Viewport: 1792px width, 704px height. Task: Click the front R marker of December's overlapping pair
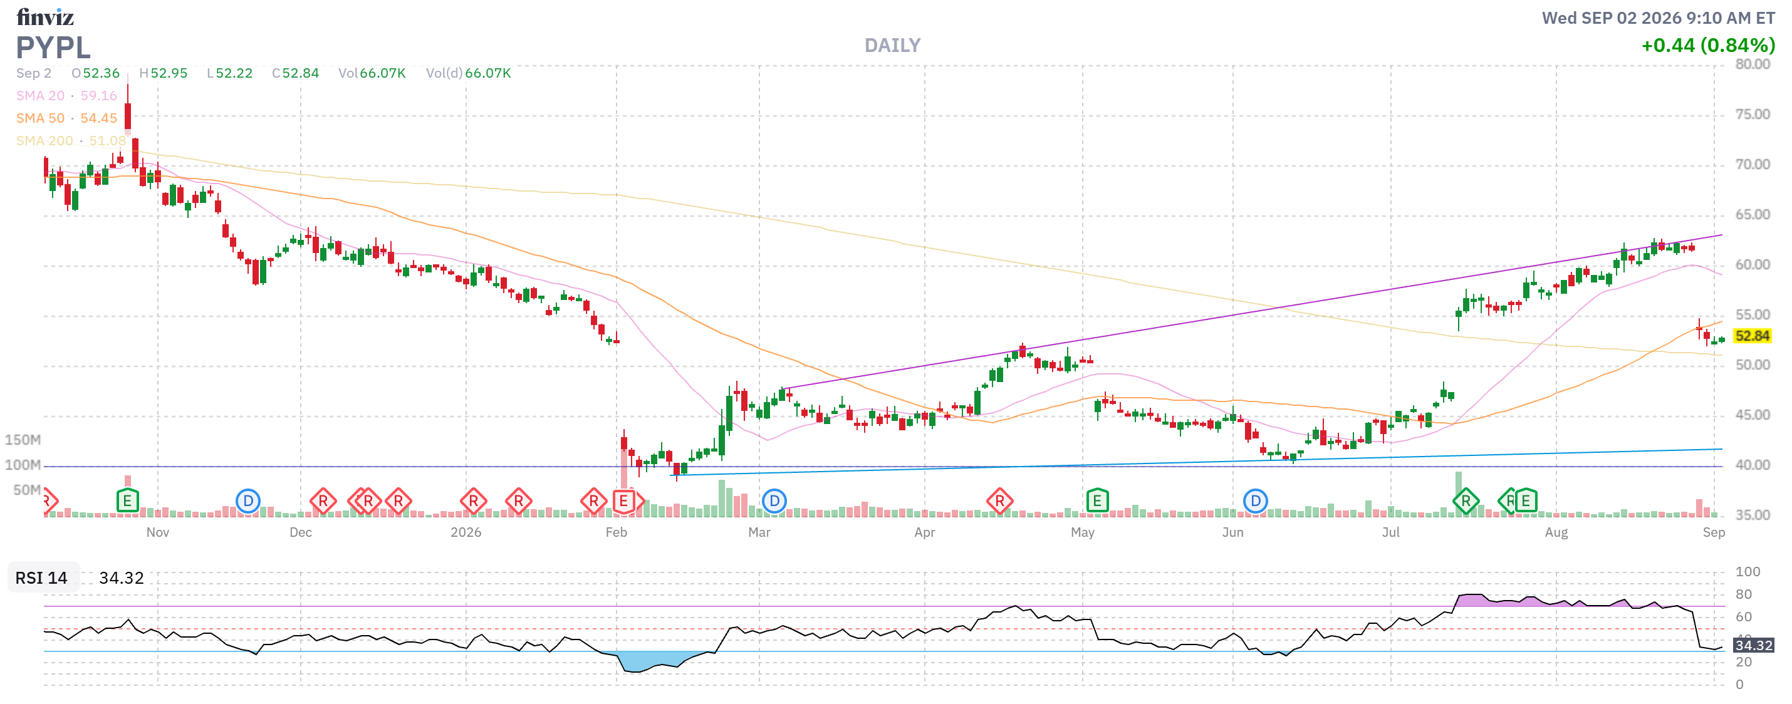click(368, 501)
